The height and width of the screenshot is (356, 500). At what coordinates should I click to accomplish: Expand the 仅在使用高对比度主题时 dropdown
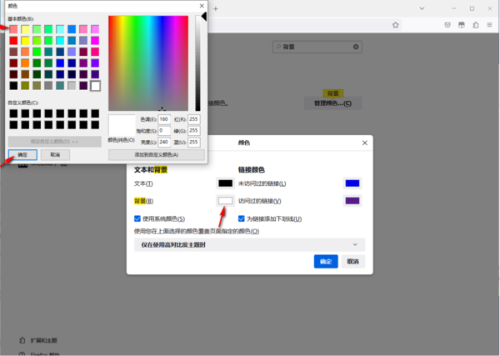(250, 244)
